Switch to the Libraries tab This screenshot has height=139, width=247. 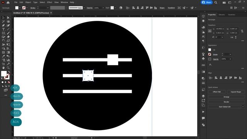(x=222, y=15)
